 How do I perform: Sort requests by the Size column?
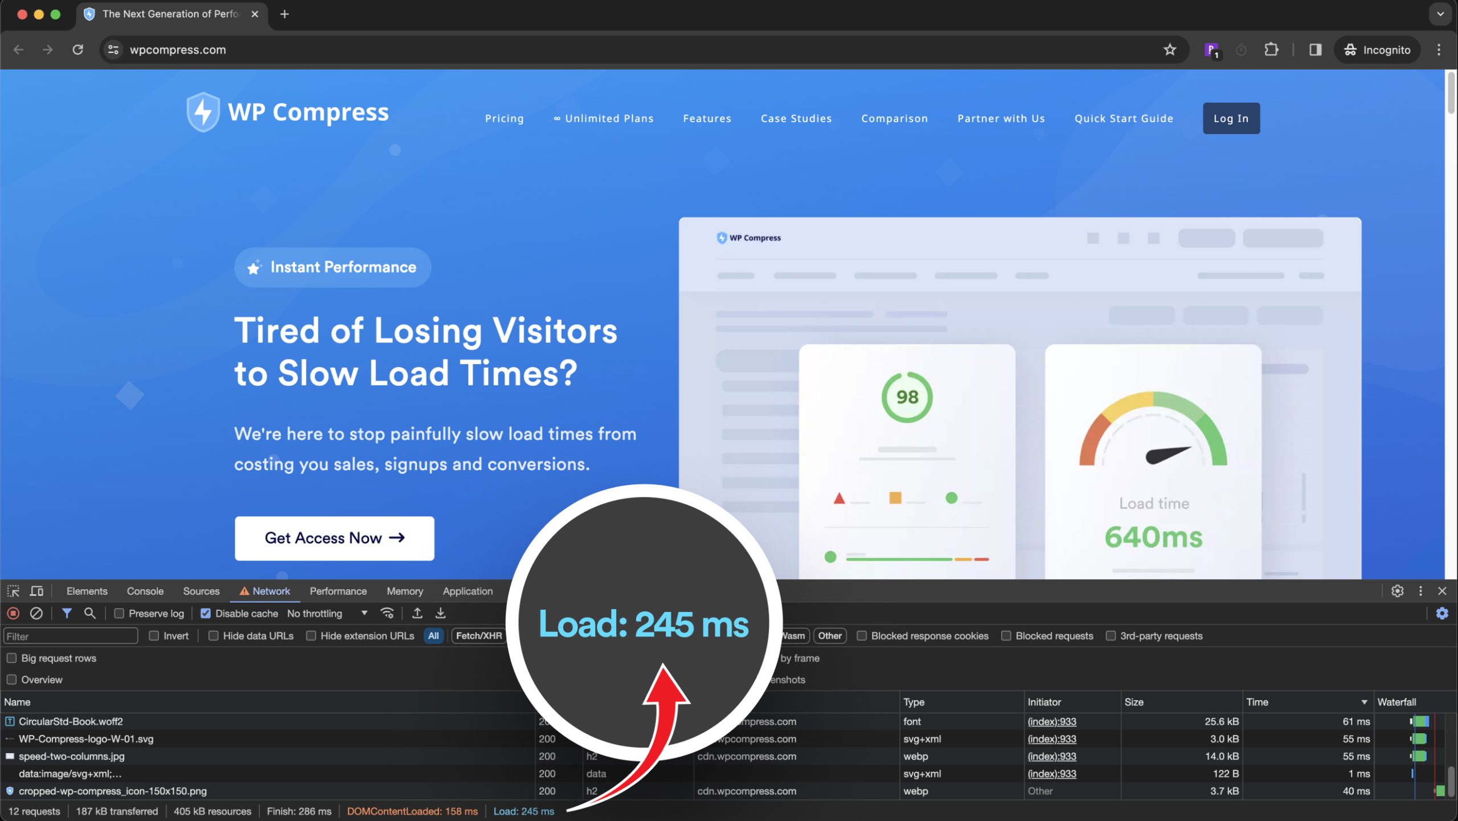(x=1181, y=702)
